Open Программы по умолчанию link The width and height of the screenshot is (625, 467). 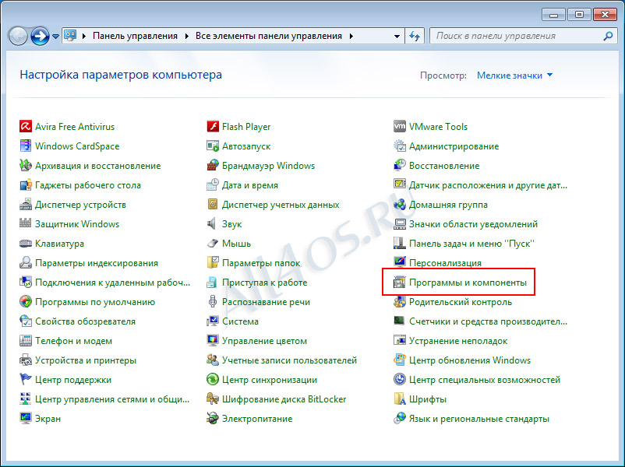pyautogui.click(x=95, y=302)
